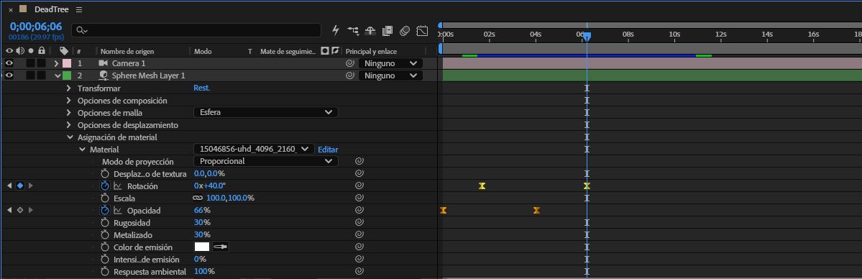
Task: Select the Color de emisión eyedropper
Action: coord(221,247)
